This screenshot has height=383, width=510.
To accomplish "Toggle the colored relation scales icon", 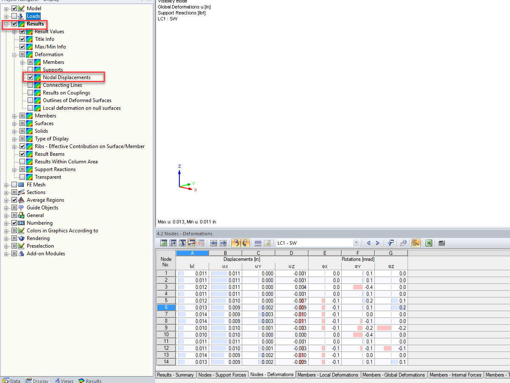I will coord(416,243).
